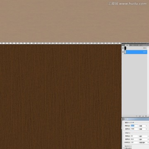Open pixel height unit dropdown in Image Size
The width and height of the screenshot is (149, 149).
coord(143,129)
